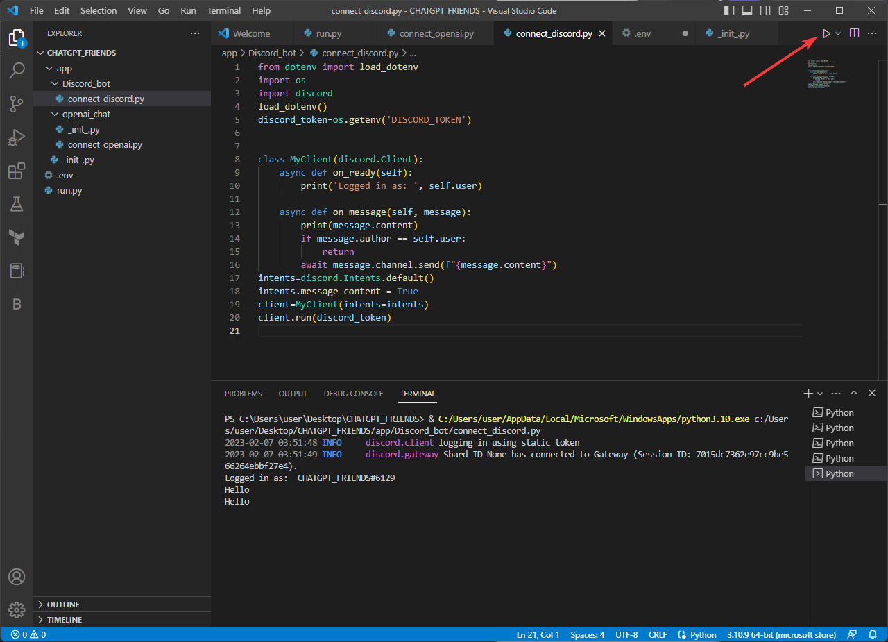
Task: Open the Terminal menu
Action: click(x=224, y=11)
